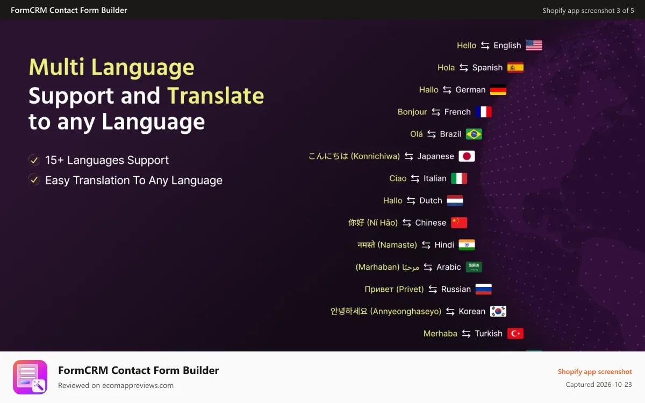Click the Japan flag next to Japanese

(x=467, y=156)
